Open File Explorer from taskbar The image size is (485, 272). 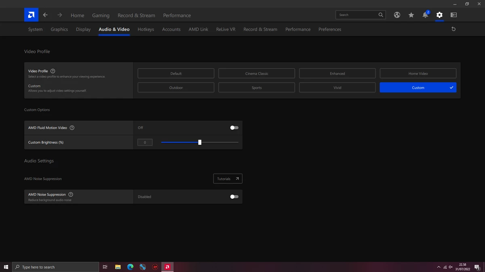[x=118, y=267]
